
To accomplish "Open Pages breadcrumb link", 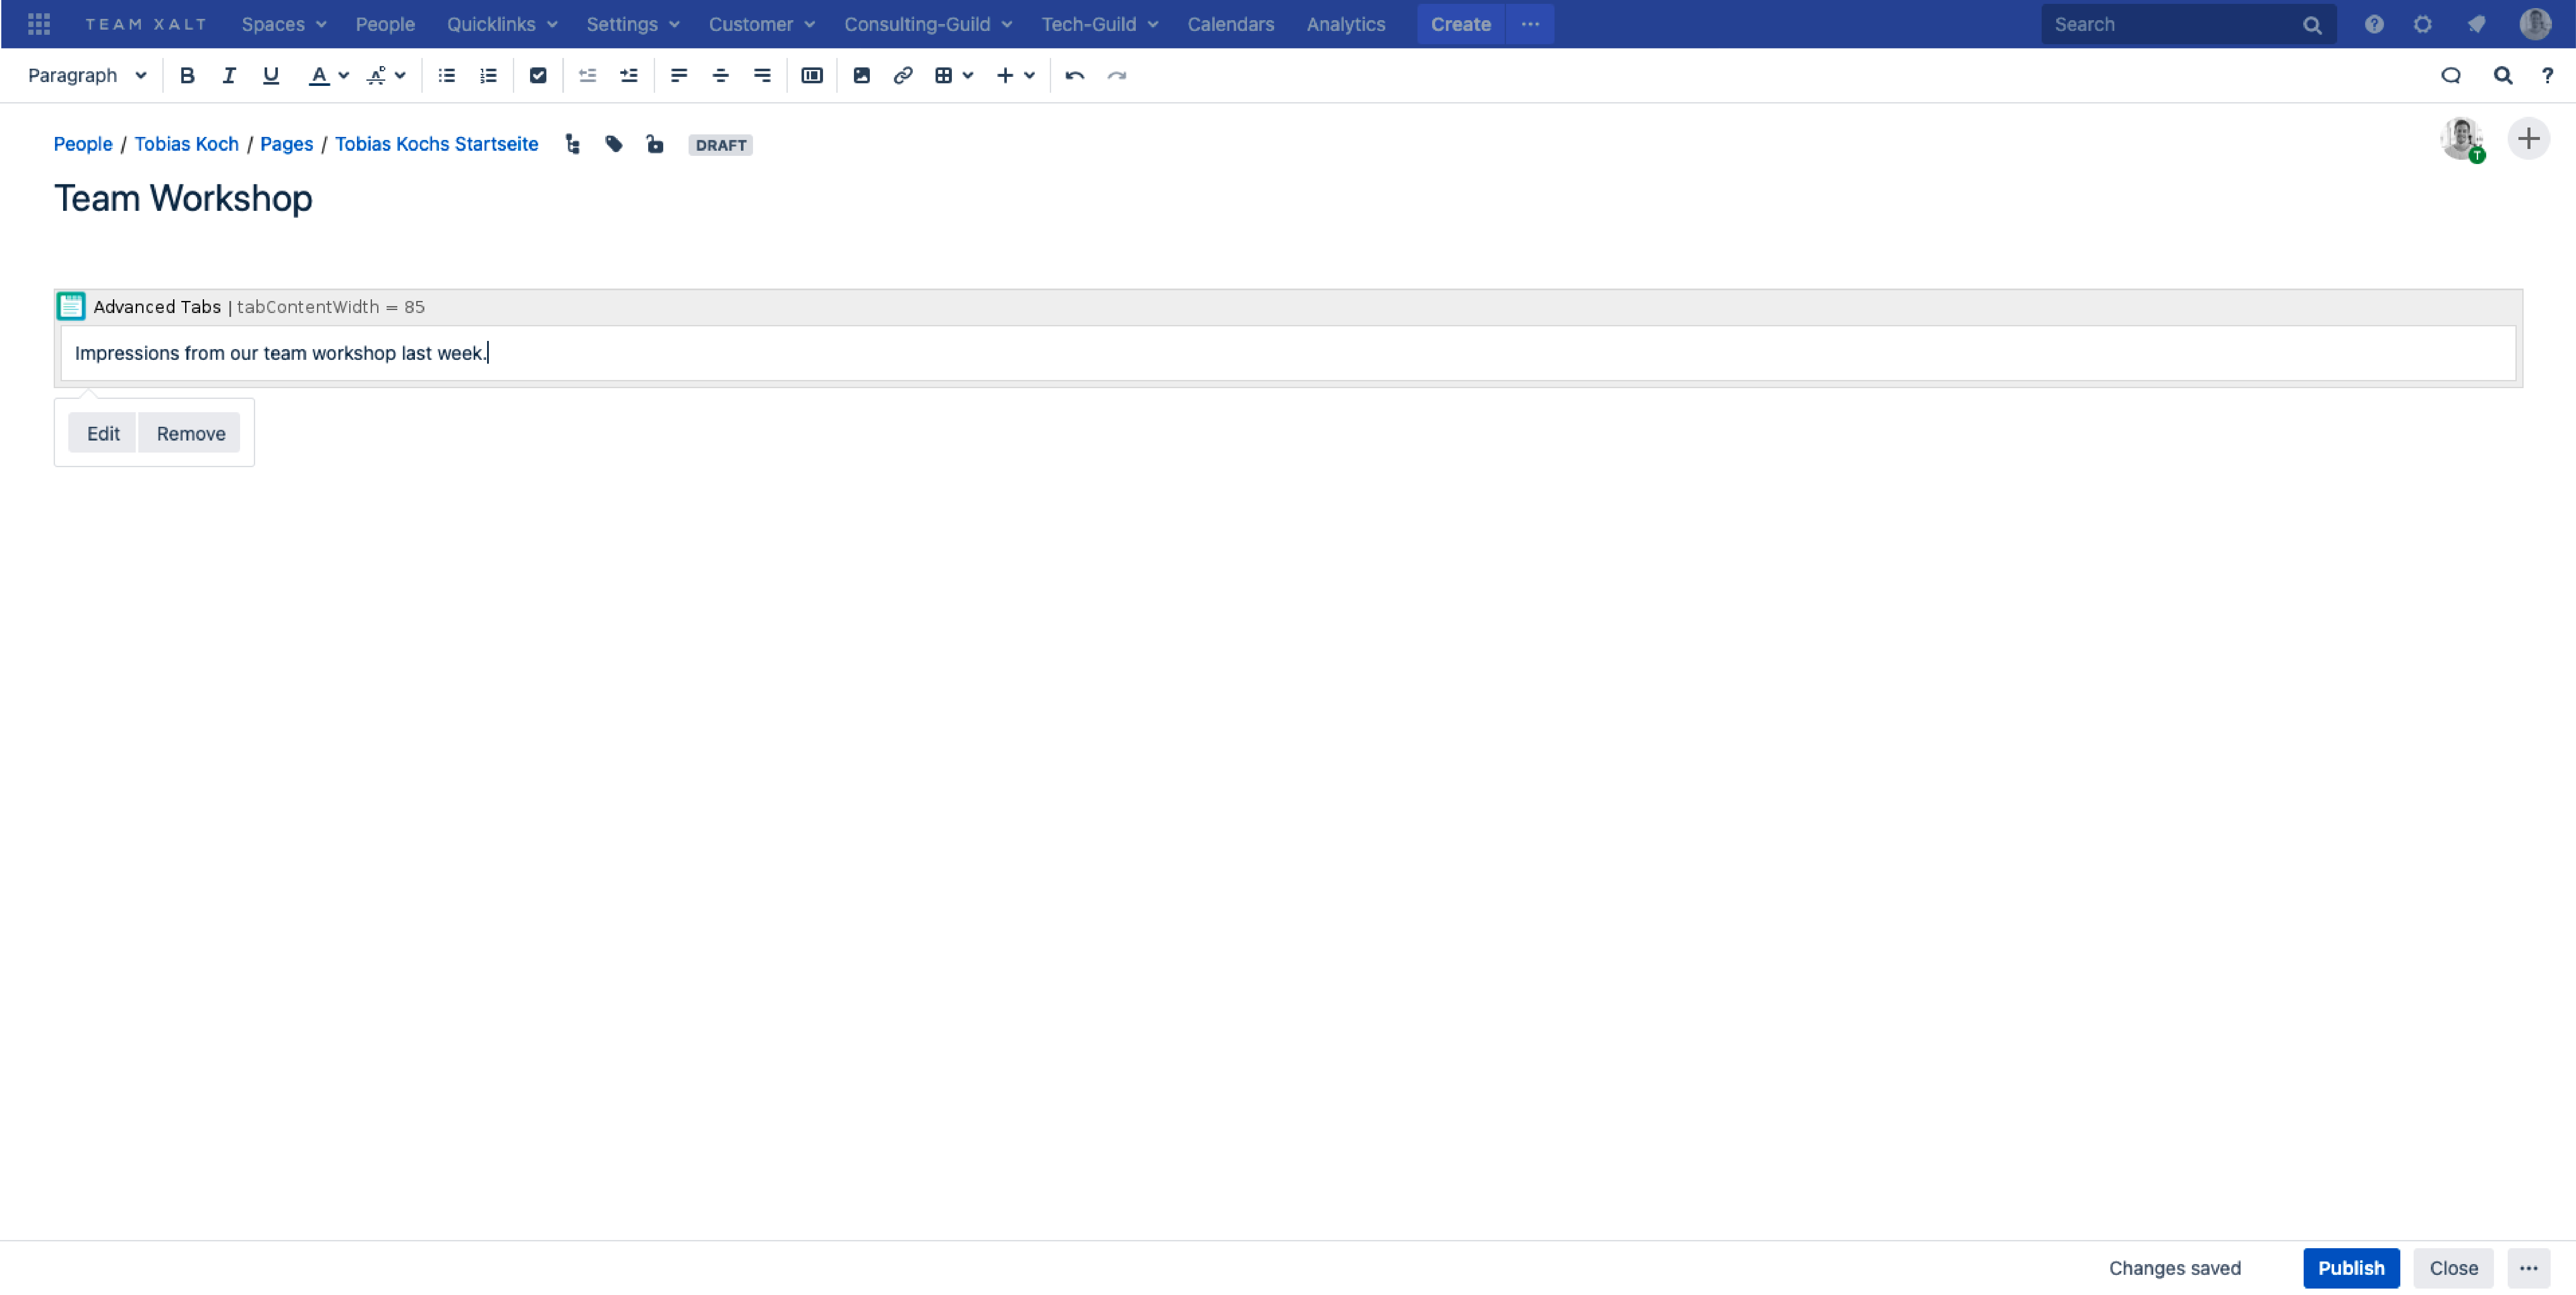I will coord(286,144).
